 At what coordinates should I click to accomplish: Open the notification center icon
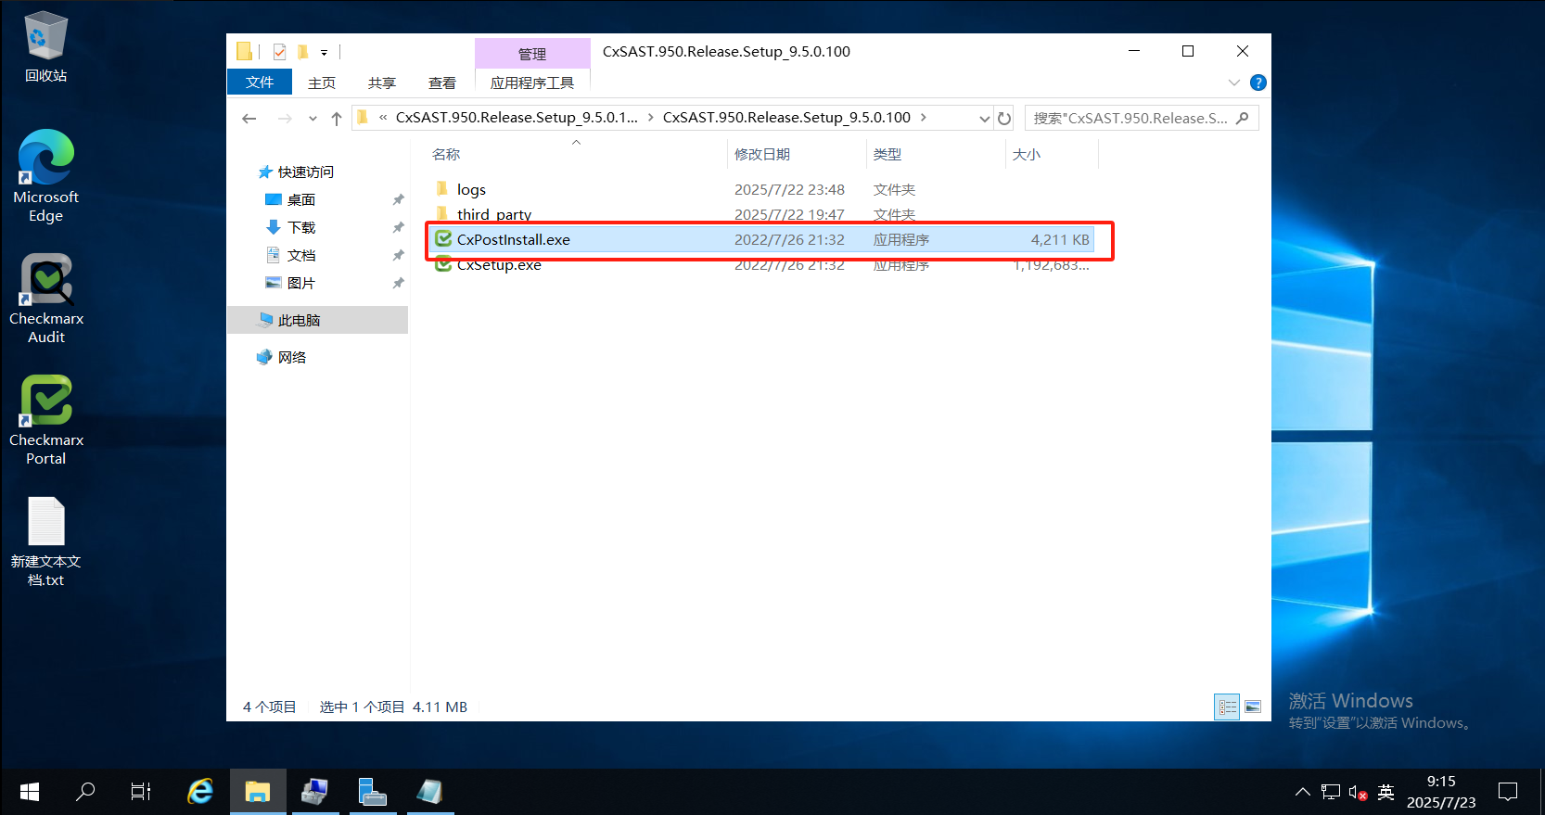pos(1509,792)
